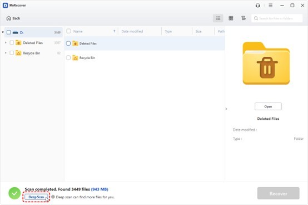
Task: Click the search magnifier icon
Action: pyautogui.click(x=256, y=18)
